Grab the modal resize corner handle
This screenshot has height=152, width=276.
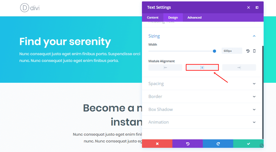(262, 145)
